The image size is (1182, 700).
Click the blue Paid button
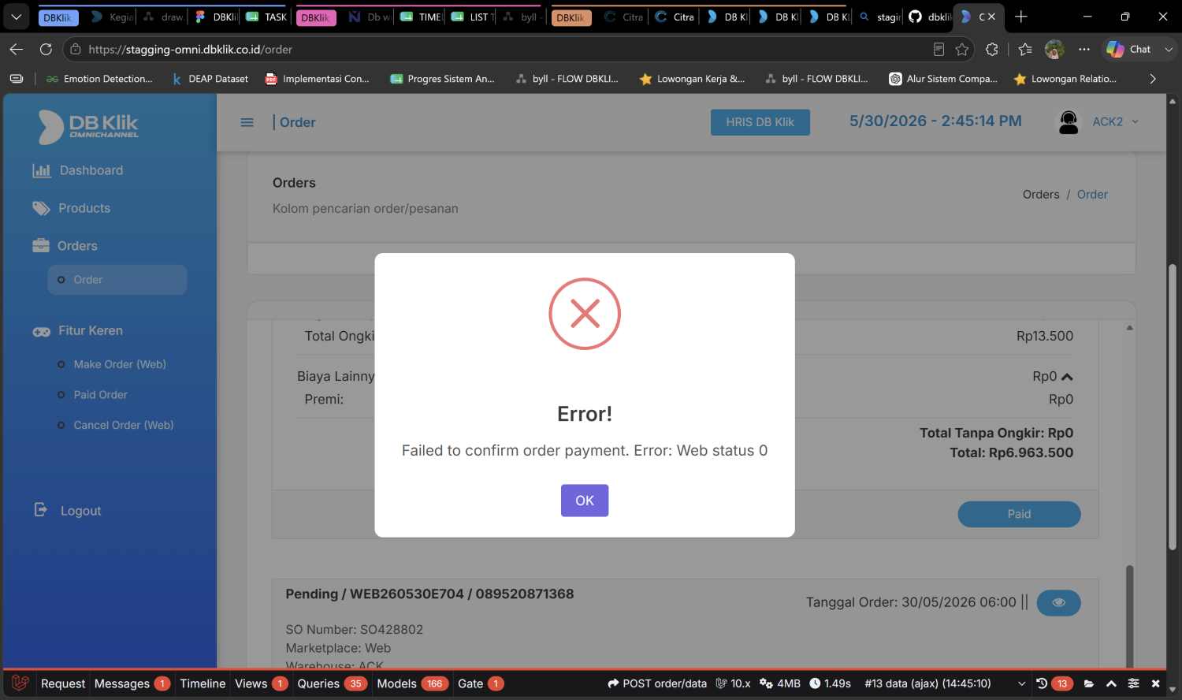1019,514
